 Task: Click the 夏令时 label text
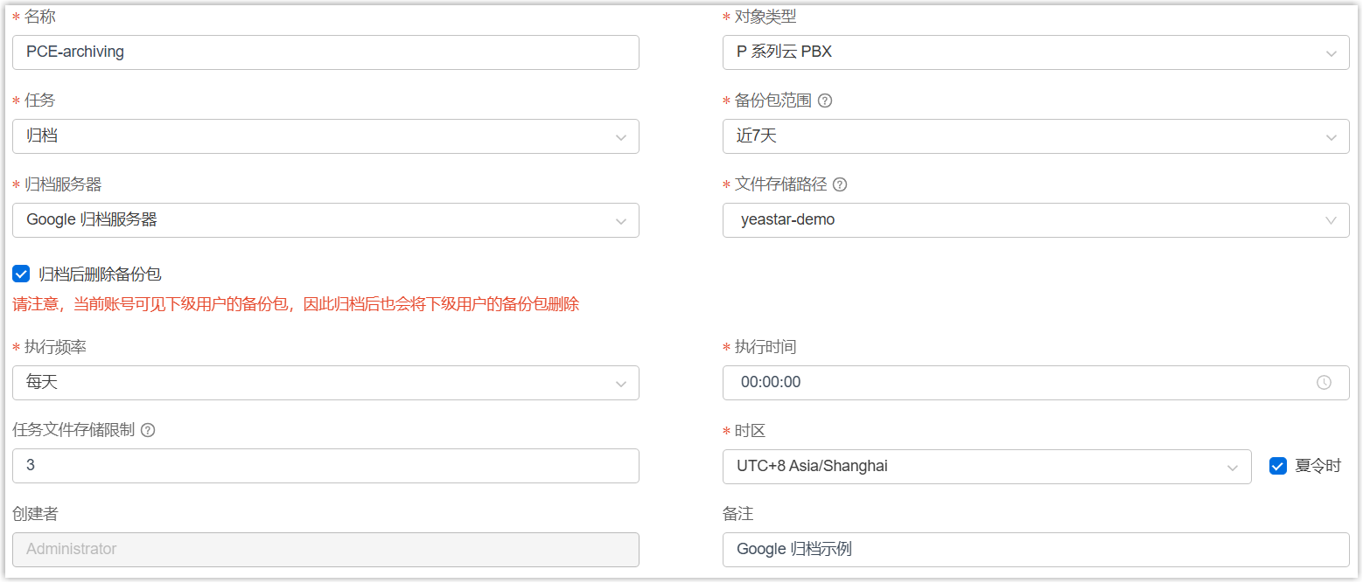tap(1318, 466)
